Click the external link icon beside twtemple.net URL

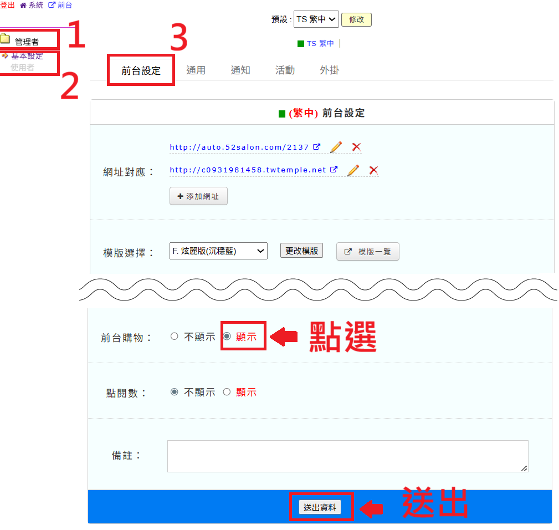334,170
